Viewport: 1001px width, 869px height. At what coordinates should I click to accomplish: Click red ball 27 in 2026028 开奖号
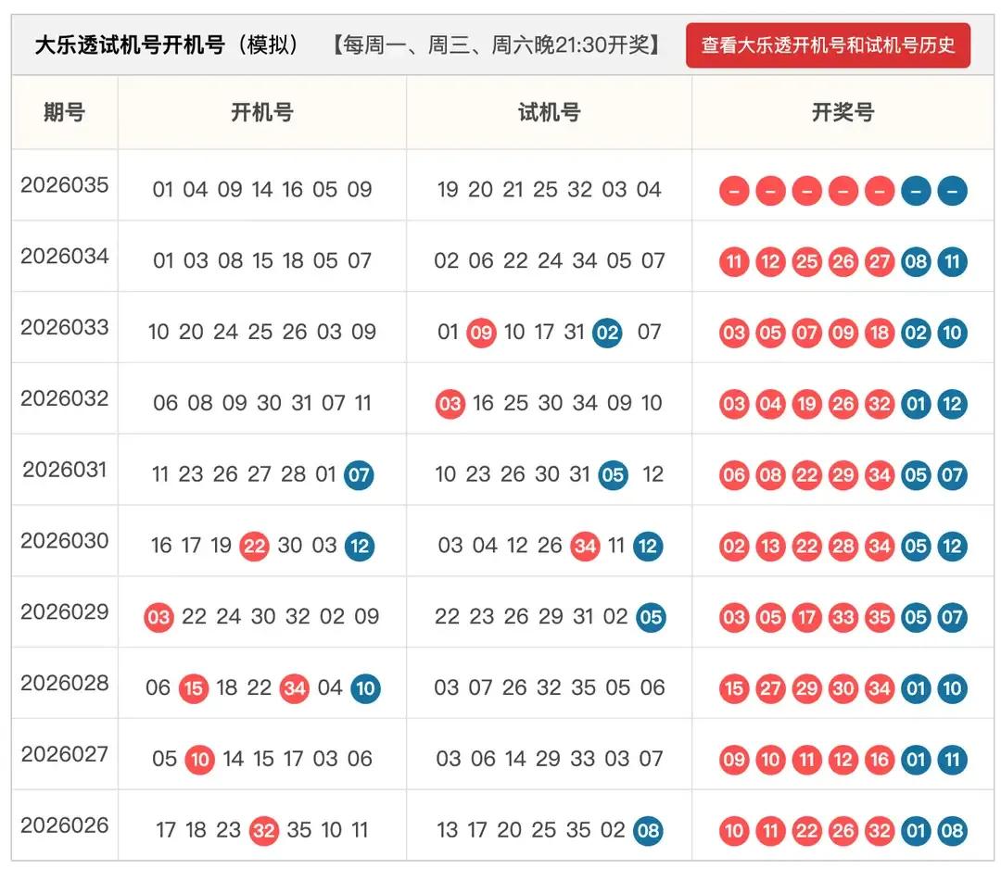pyautogui.click(x=770, y=688)
